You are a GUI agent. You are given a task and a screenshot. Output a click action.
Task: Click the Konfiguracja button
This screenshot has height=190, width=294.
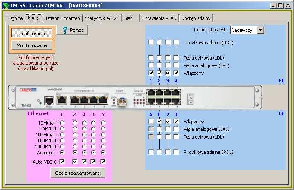coord(32,34)
